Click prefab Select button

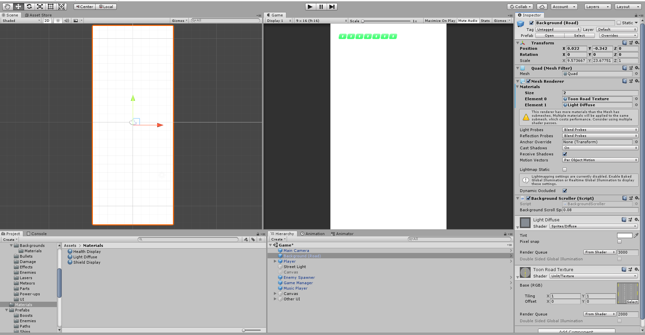point(579,36)
